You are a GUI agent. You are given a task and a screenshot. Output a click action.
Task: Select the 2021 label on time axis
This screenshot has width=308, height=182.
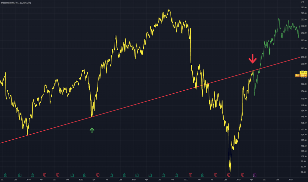point(134,180)
